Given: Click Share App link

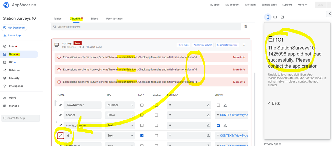Looking at the screenshot, I should tap(12, 36).
